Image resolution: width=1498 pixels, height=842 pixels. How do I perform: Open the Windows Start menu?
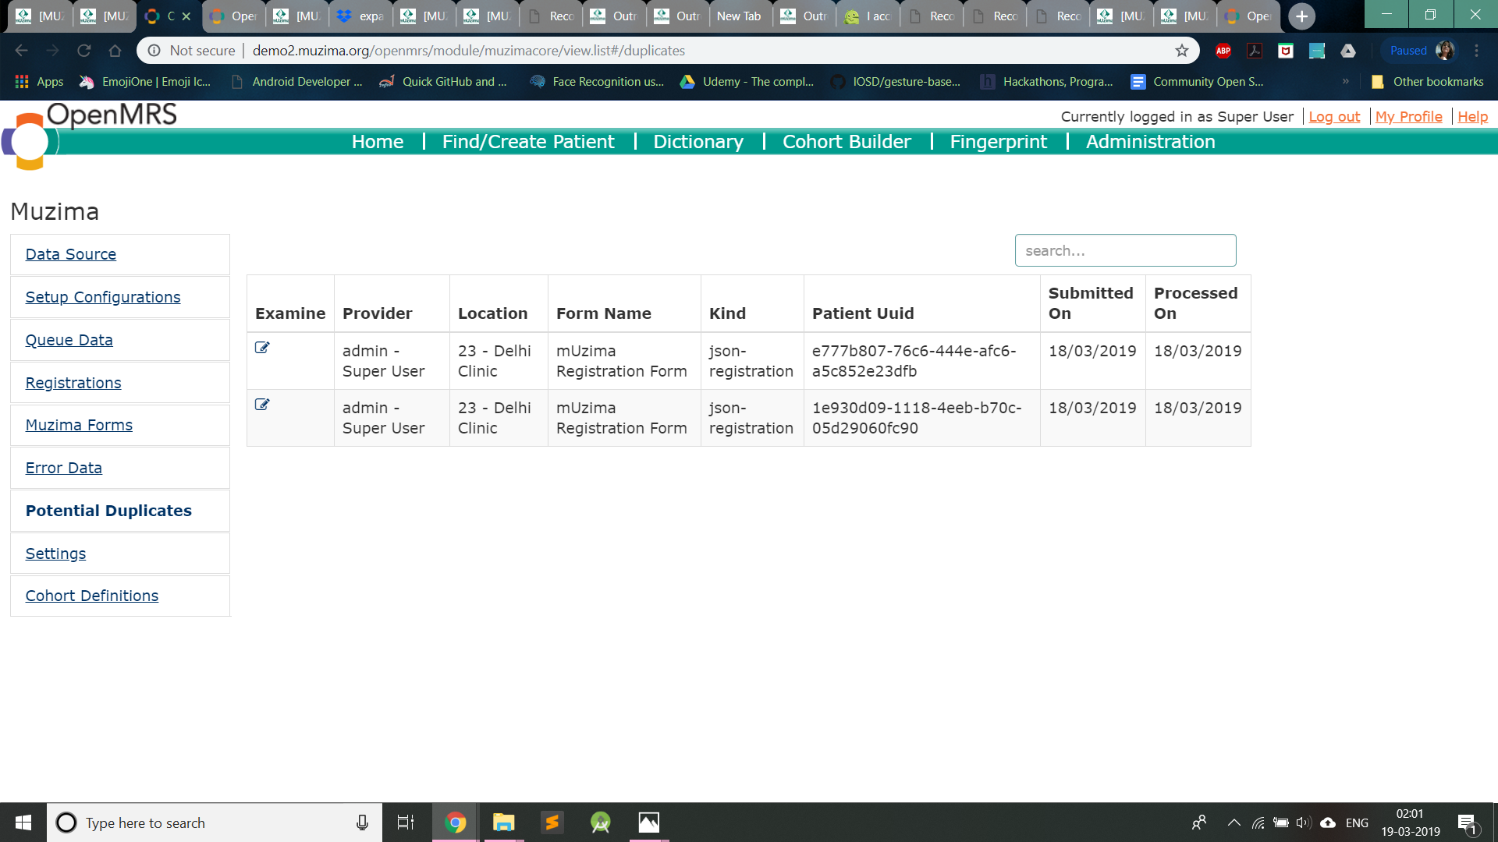pos(23,823)
